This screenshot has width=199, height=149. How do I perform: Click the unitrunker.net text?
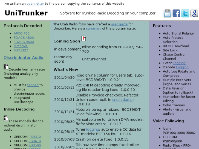pos(94,59)
